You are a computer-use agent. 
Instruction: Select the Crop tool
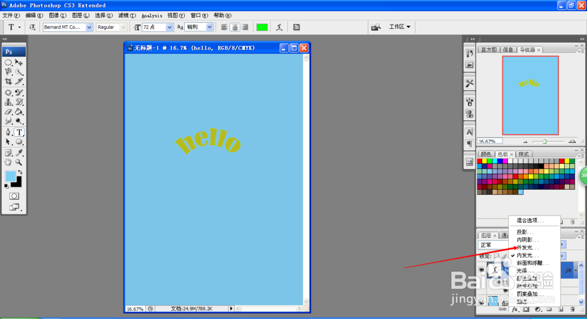(8, 81)
